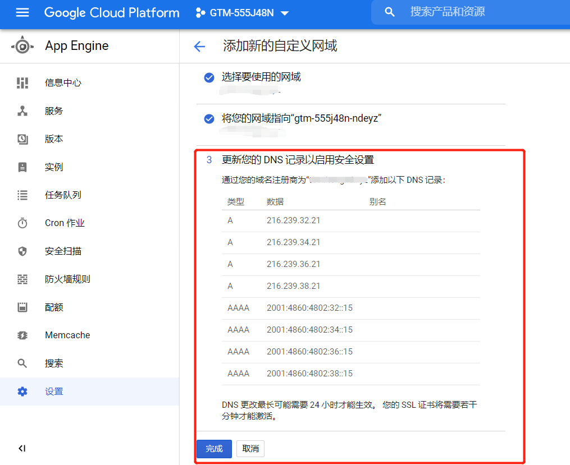Click the 配额 quota icon
570x465 pixels.
tap(22, 307)
